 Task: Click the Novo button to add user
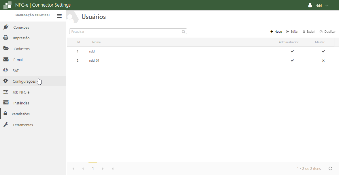tap(276, 32)
